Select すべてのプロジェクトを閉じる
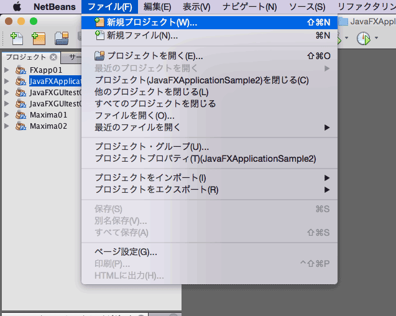 [210, 104]
